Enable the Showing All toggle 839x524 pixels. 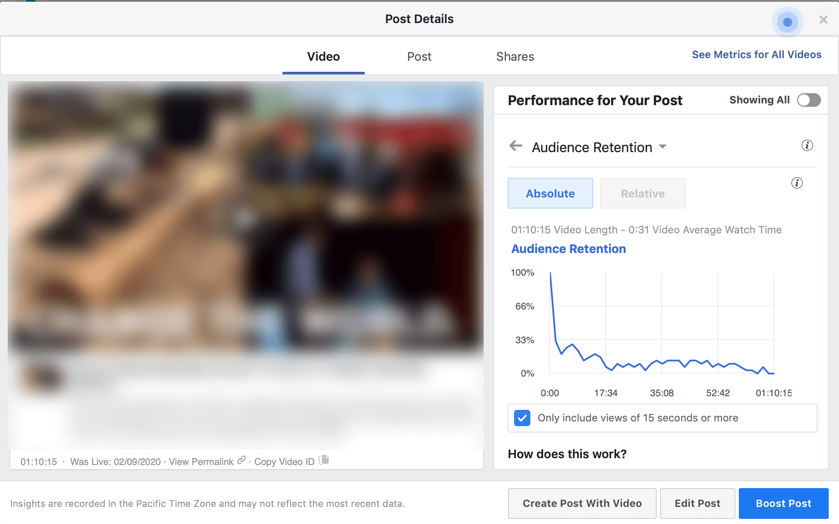click(x=808, y=100)
